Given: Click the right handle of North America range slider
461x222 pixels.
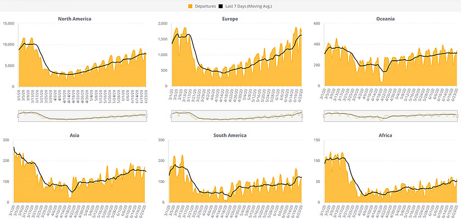Looking at the screenshot, I should point(147,116).
